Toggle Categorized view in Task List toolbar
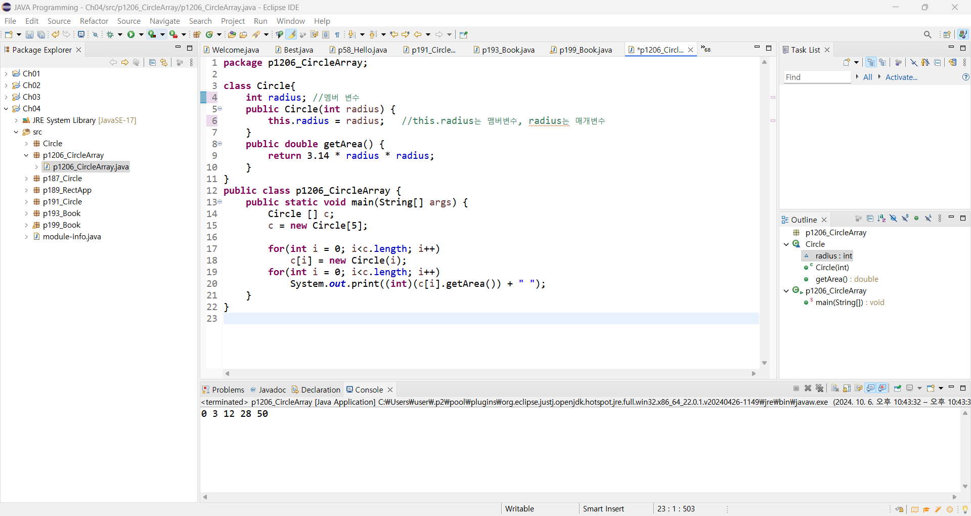This screenshot has height=516, width=971. [871, 62]
